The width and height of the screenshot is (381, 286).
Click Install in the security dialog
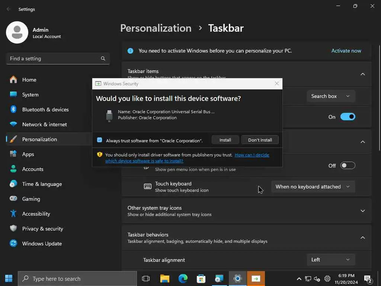point(225,140)
